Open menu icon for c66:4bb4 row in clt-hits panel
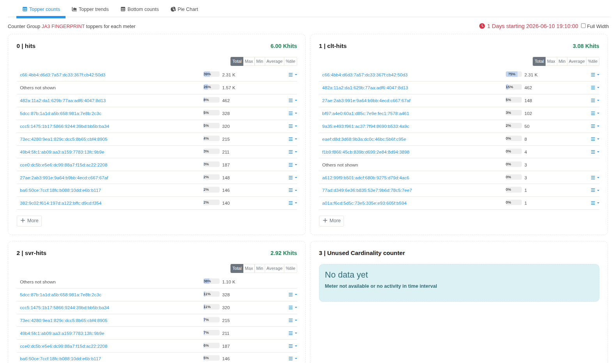This screenshot has width=615, height=363. pyautogui.click(x=595, y=75)
